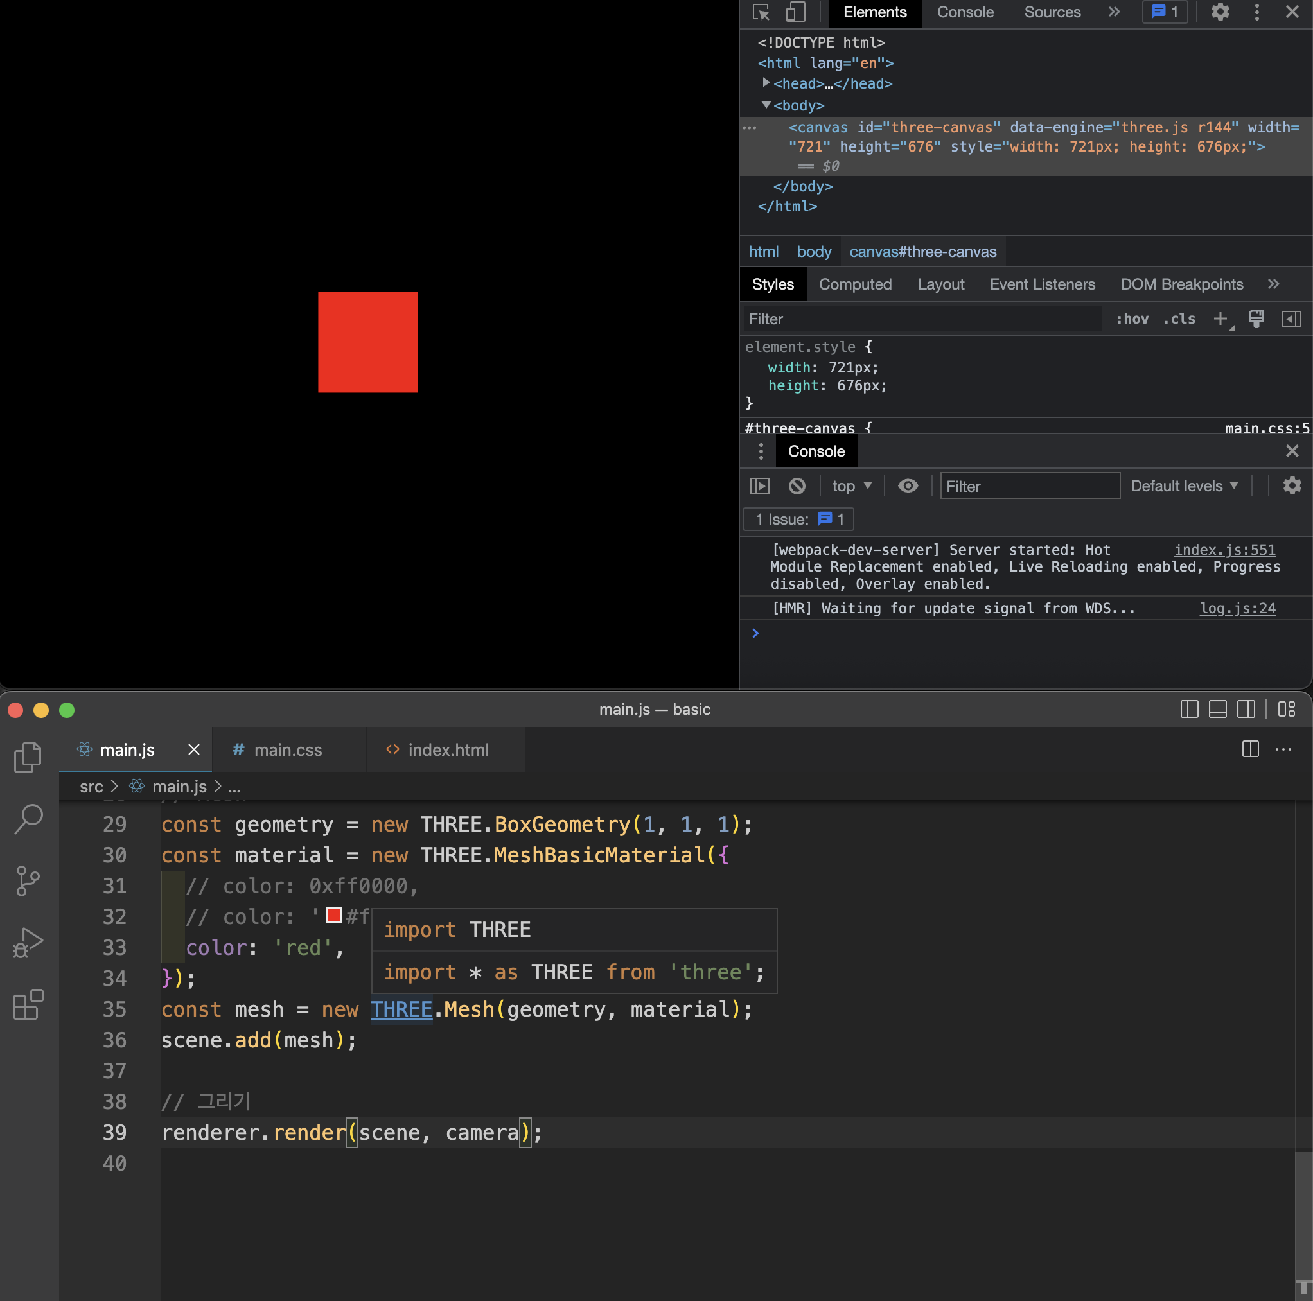
Task: Open the Computed pane tab
Action: tap(855, 284)
